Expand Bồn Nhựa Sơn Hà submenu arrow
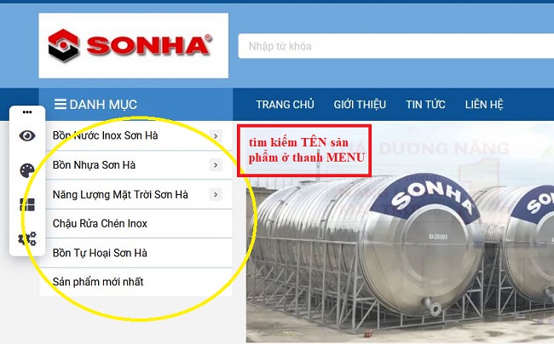554x344 pixels. (216, 165)
